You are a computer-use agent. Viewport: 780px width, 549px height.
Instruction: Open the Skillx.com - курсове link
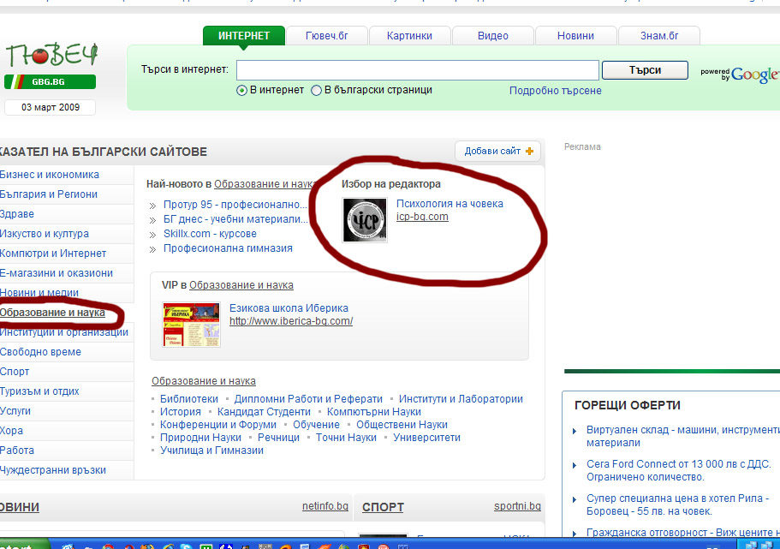point(210,234)
